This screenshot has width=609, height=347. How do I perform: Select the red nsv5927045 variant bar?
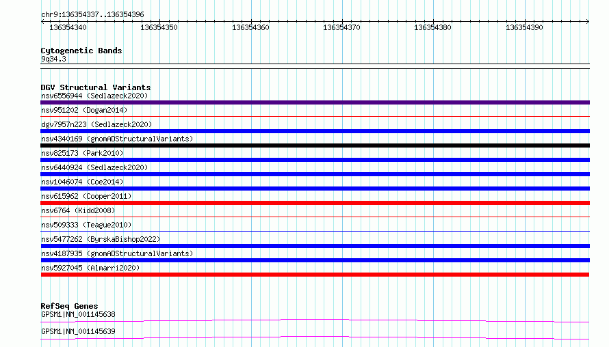315,275
